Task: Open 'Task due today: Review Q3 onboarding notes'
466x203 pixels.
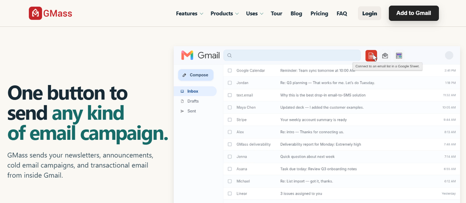Action: (319, 169)
